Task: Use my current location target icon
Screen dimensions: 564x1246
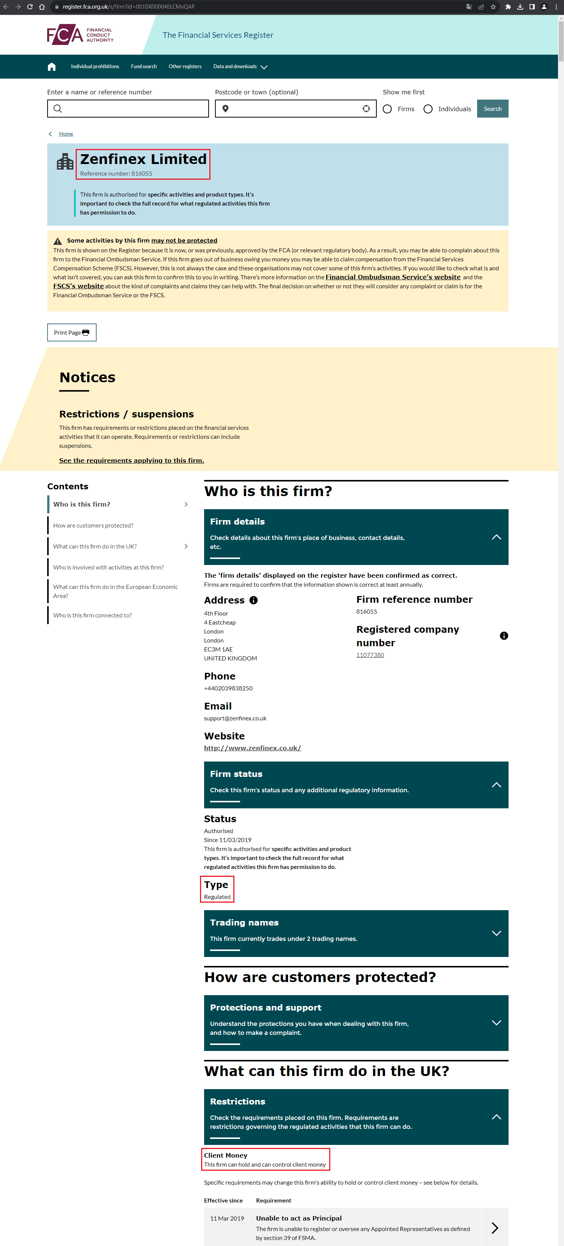Action: click(366, 109)
